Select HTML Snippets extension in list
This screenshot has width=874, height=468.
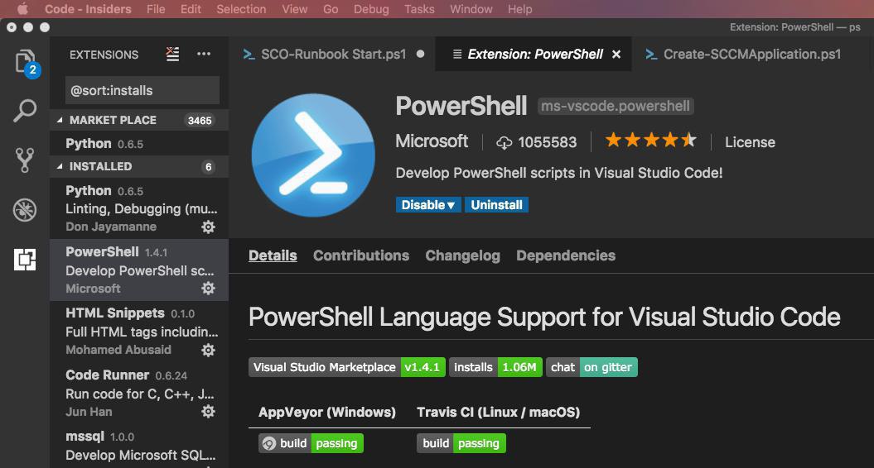click(139, 331)
